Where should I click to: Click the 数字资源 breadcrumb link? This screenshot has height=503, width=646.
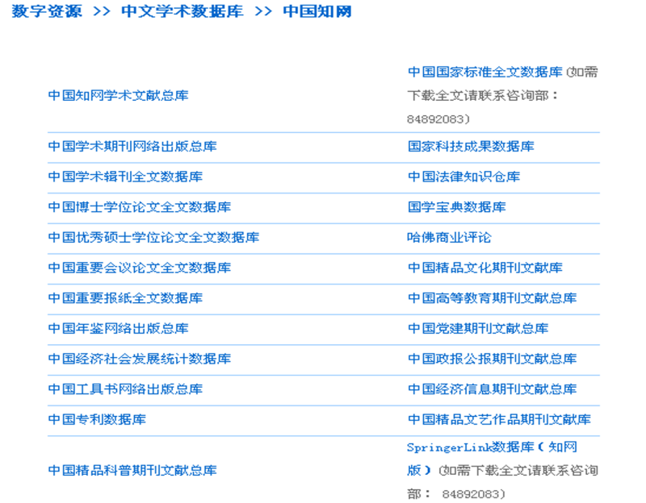coord(47,11)
